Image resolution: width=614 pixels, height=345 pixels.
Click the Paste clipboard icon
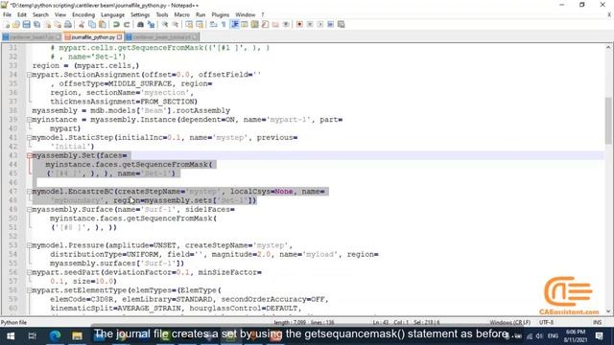103,25
